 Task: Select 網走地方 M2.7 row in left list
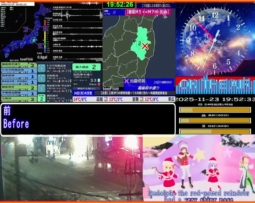(19, 88)
